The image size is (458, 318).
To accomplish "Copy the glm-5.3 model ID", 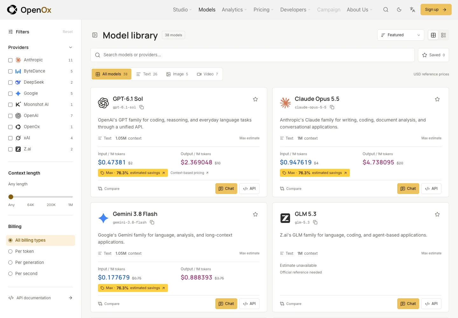I will coord(315,223).
